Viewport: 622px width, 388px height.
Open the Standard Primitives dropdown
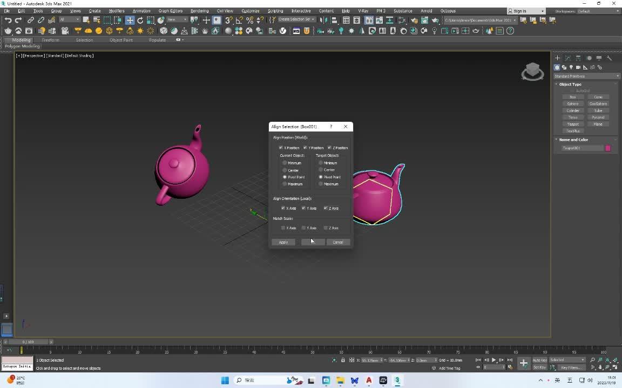tap(586, 76)
